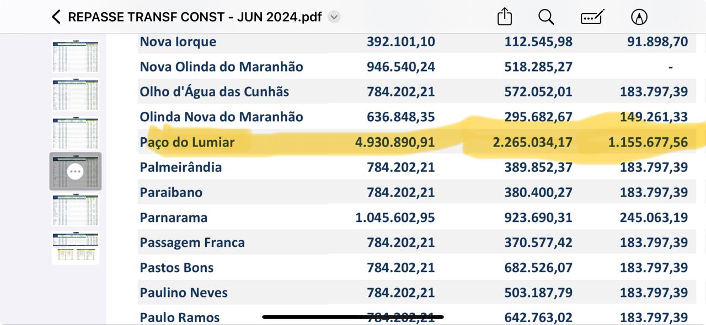This screenshot has height=325, width=706.
Task: Open the form fill keyboard icon
Action: pyautogui.click(x=592, y=17)
